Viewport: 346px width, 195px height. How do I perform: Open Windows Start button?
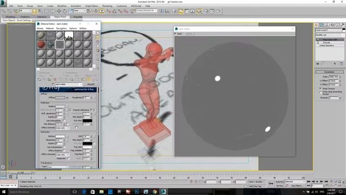point(4,192)
